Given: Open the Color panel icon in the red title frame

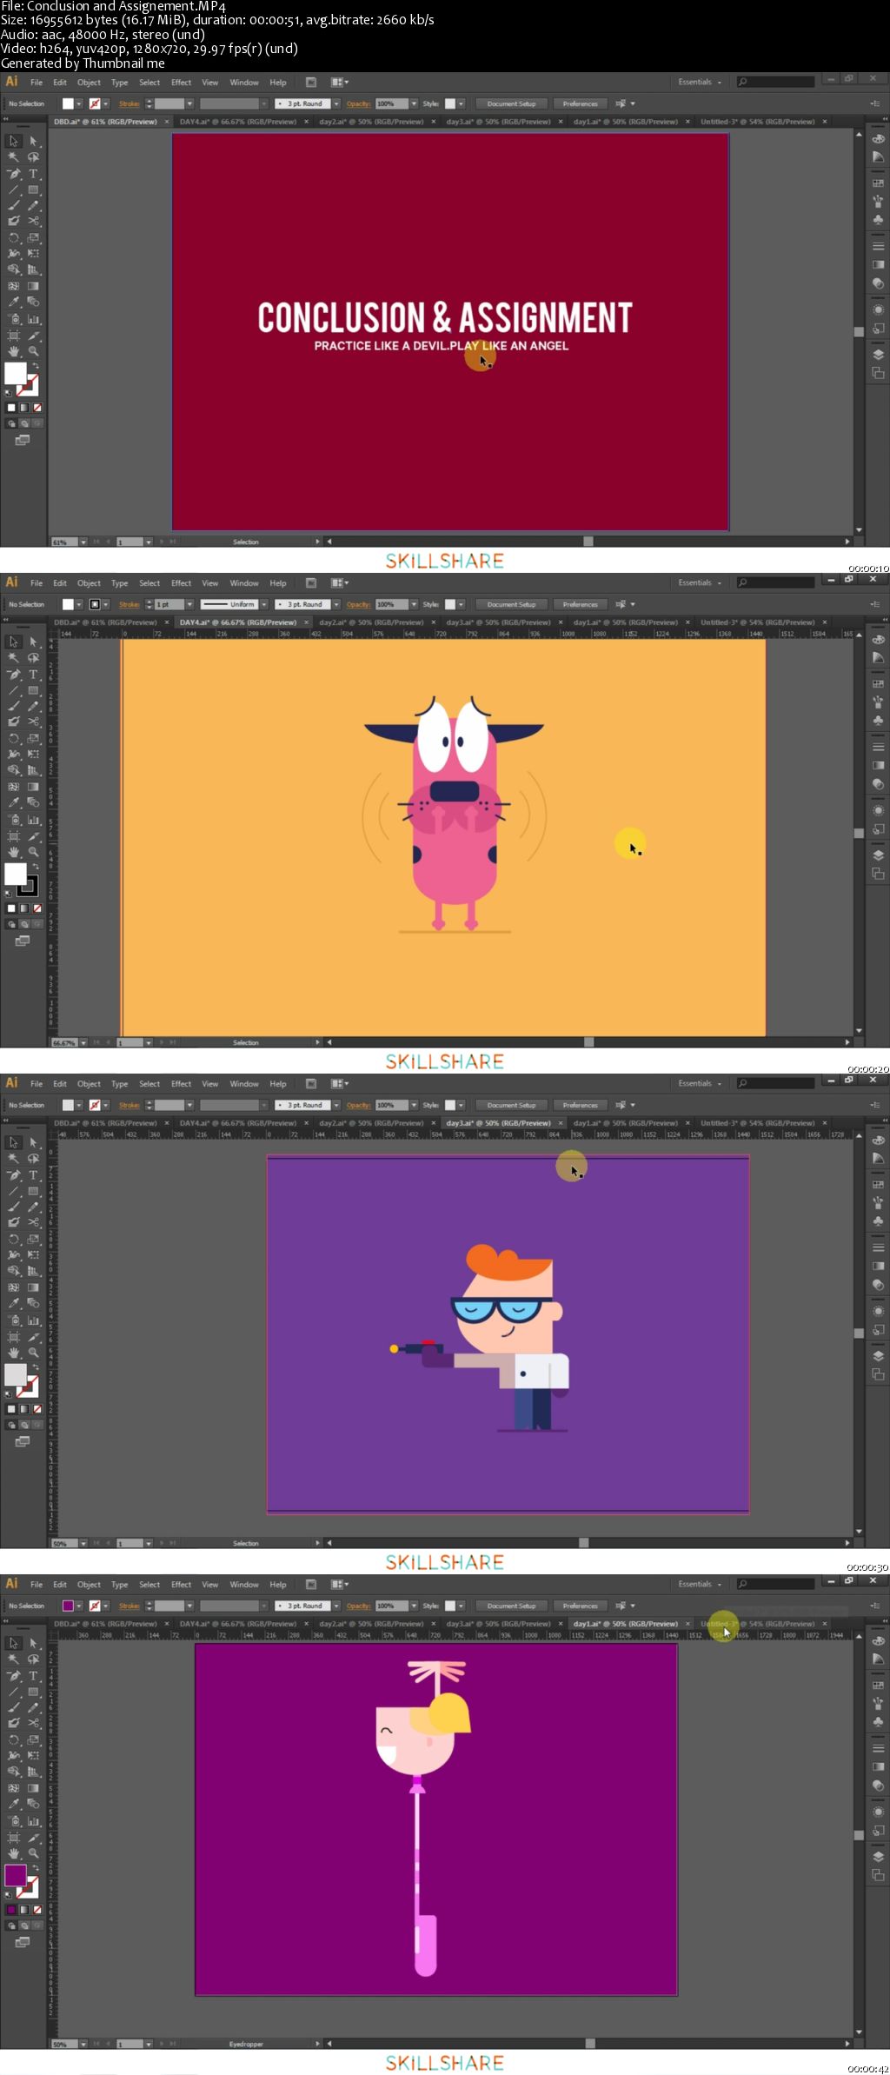Looking at the screenshot, I should click(x=878, y=139).
